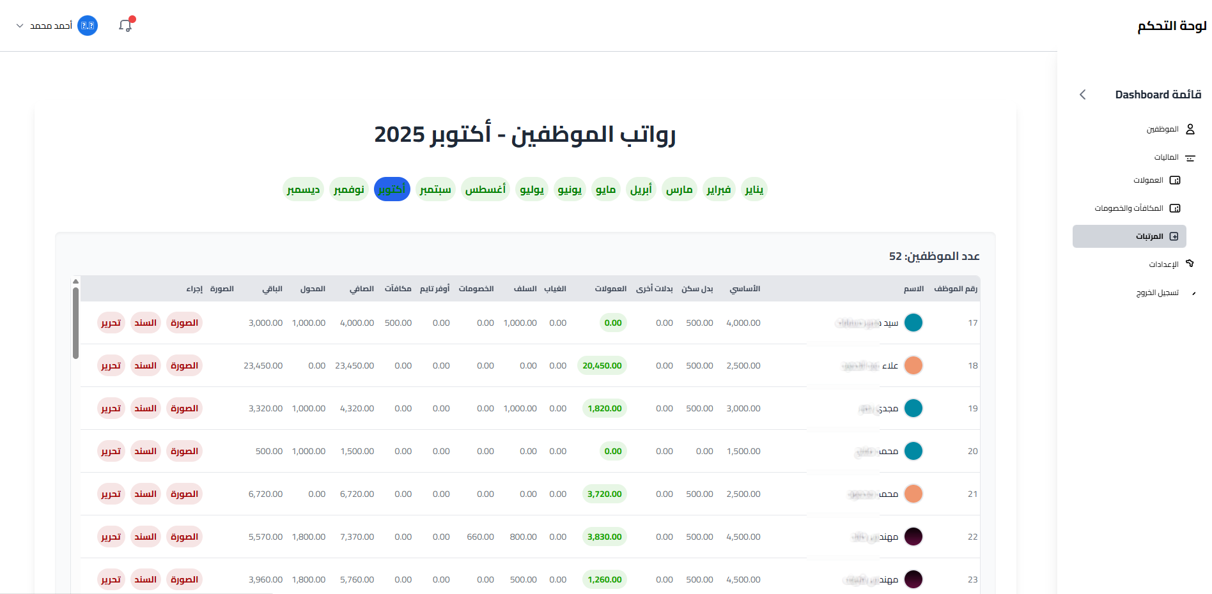
Task: Select the المرتبات sidebar icon
Action: 1174,236
